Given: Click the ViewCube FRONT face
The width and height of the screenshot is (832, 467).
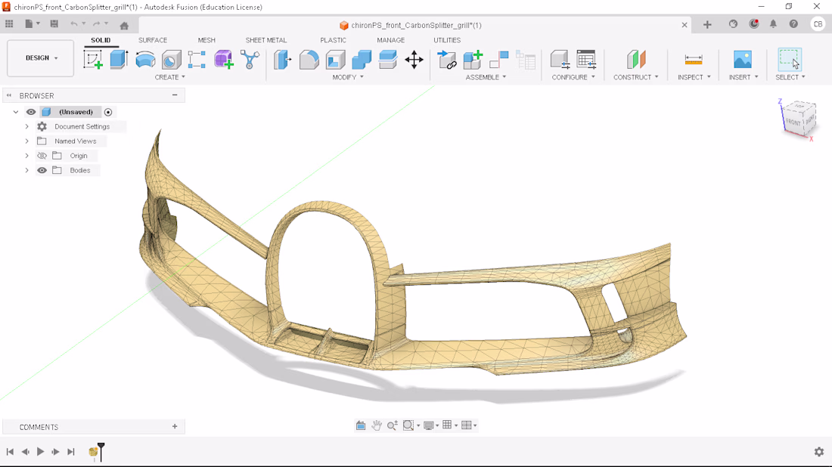Looking at the screenshot, I should (x=793, y=122).
